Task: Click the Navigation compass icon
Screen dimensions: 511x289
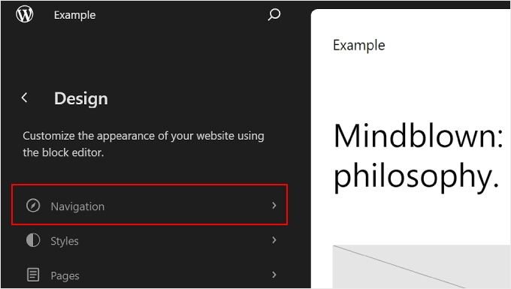Action: click(33, 206)
